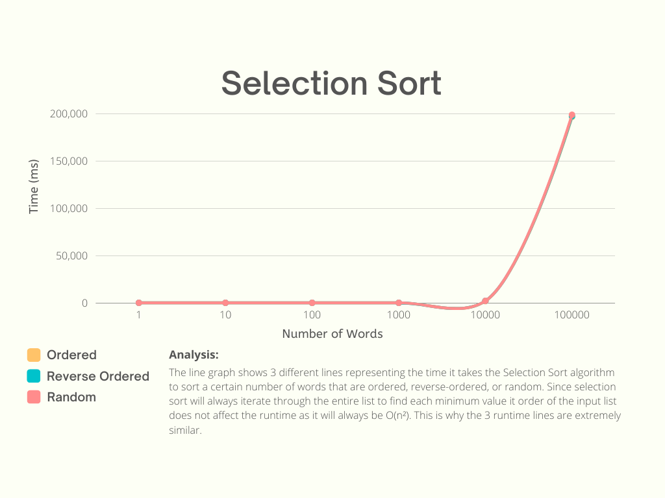Click the data point at 100 words
Screen dimensions: 665x498
(312, 303)
